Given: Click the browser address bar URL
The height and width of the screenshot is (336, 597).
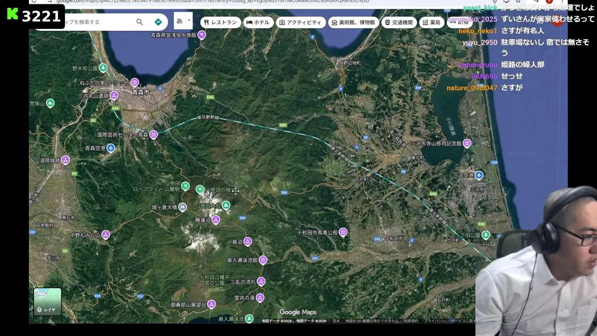Looking at the screenshot, I should click(x=213, y=1).
